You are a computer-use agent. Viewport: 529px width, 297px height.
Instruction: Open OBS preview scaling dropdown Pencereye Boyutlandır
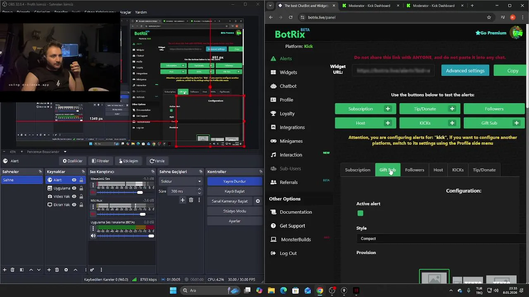tap(47, 152)
